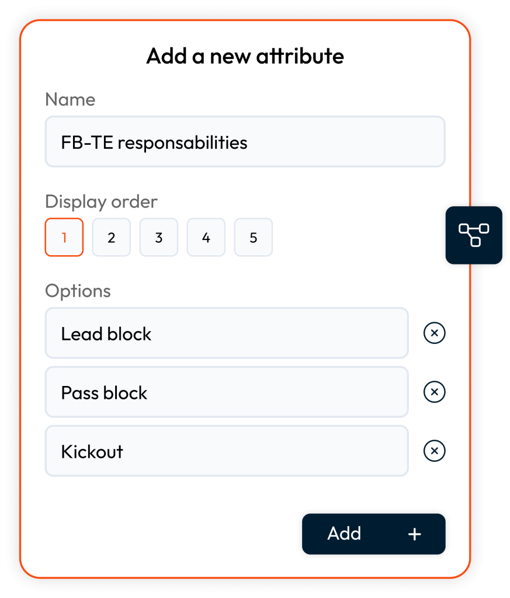Select display order 1
510x598 pixels.
click(64, 238)
